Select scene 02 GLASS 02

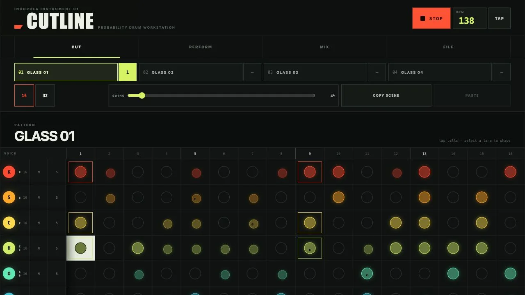point(191,72)
